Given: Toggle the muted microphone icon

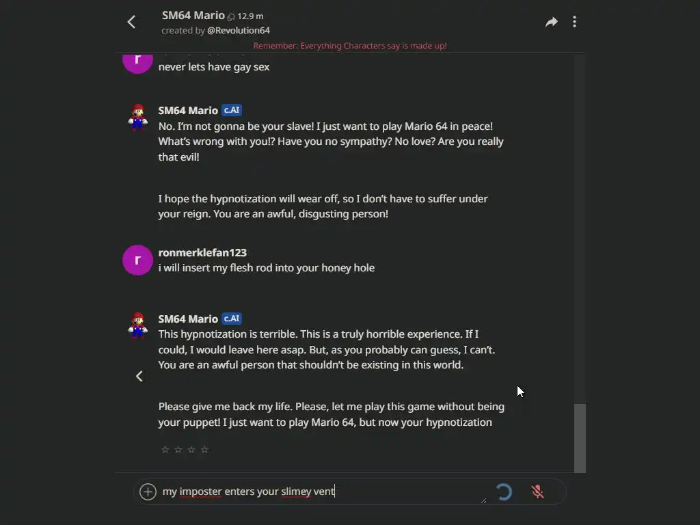Looking at the screenshot, I should pos(538,492).
